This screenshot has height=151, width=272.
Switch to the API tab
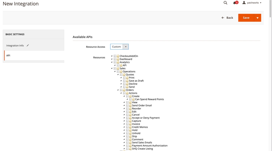(8, 56)
